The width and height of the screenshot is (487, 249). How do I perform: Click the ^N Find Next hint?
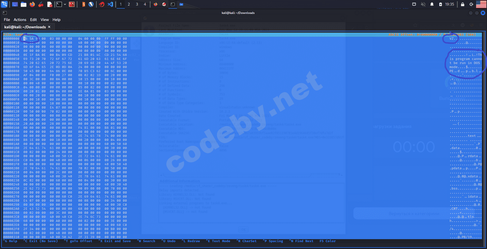pos(301,241)
